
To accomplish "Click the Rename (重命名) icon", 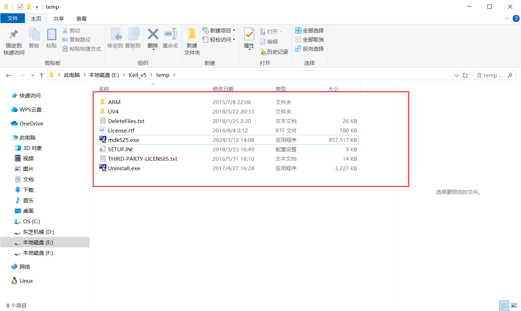I will (170, 34).
